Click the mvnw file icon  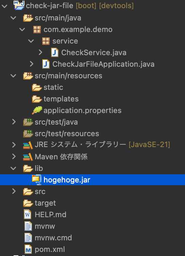pos(28,226)
